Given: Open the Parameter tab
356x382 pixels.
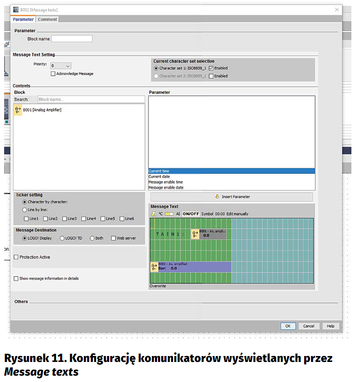Looking at the screenshot, I should pos(23,20).
